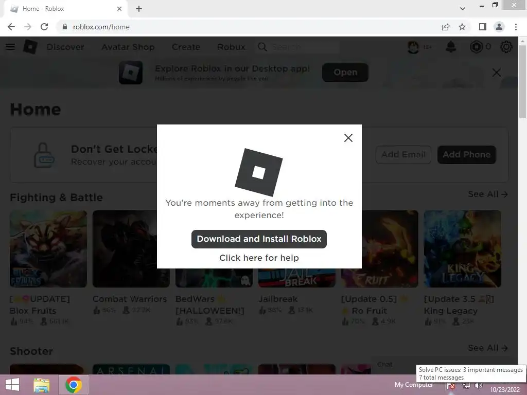This screenshot has width=527, height=395.
Task: Click the BedWars [HALLOWEEN!] title
Action: point(210,304)
